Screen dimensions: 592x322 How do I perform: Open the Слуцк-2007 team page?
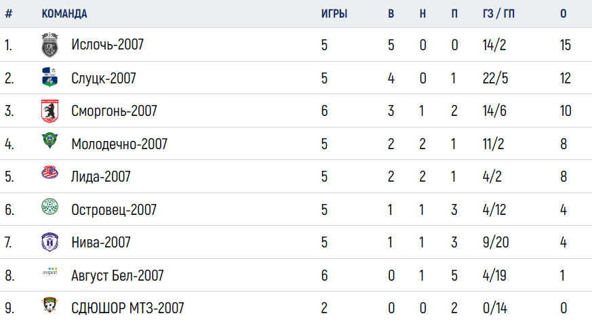(104, 78)
